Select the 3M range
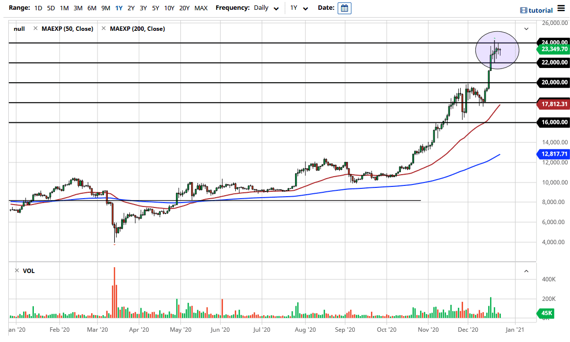 [x=78, y=8]
